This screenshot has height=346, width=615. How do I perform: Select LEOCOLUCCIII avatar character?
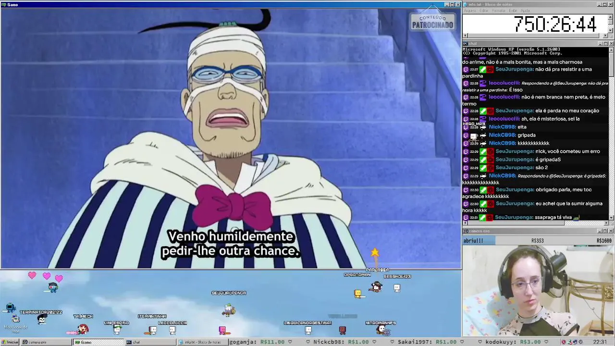[172, 330]
